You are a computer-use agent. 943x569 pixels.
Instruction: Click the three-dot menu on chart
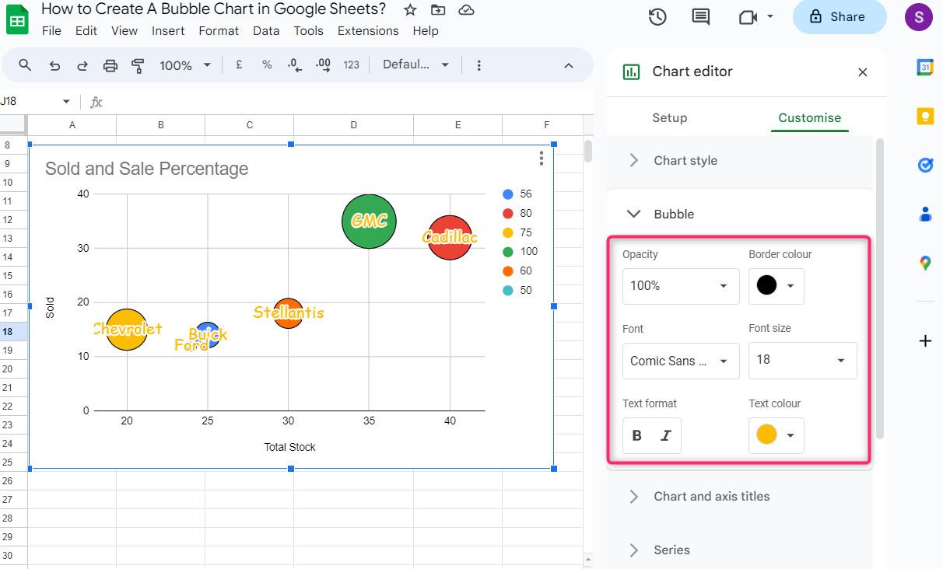(x=542, y=159)
